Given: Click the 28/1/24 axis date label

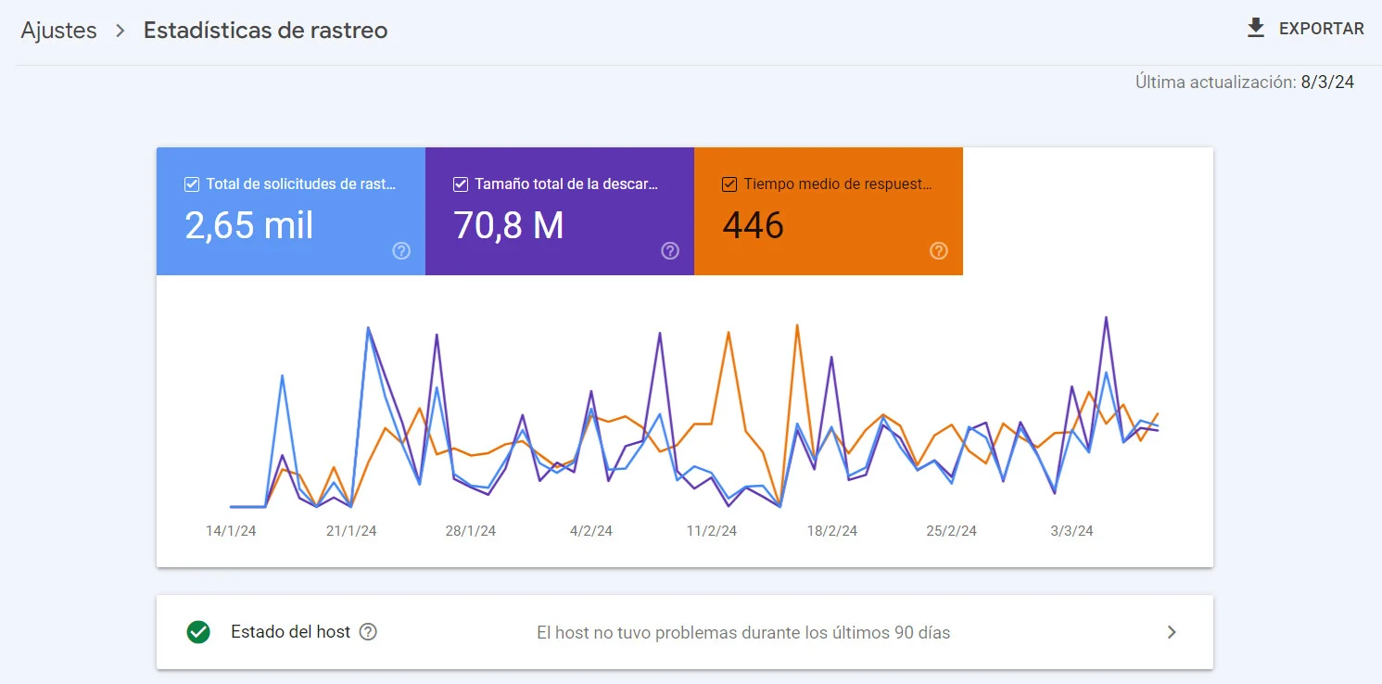Looking at the screenshot, I should tap(471, 531).
